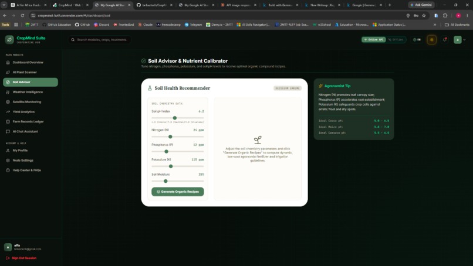The width and height of the screenshot is (473, 266).
Task: Open the browser extensions puzzle icon
Action: coord(445,15)
